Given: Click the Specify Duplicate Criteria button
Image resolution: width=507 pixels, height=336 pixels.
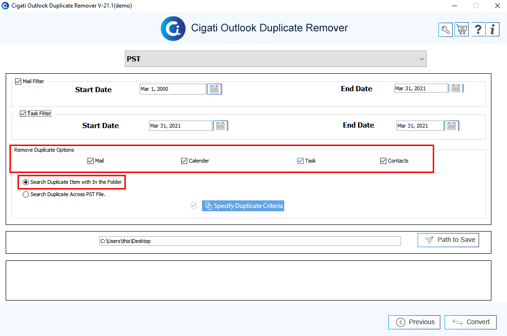Looking at the screenshot, I should click(x=243, y=206).
